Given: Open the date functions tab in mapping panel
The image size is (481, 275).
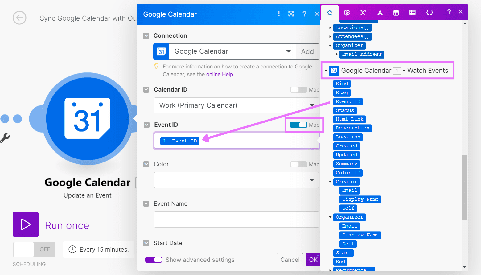Looking at the screenshot, I should tap(396, 13).
